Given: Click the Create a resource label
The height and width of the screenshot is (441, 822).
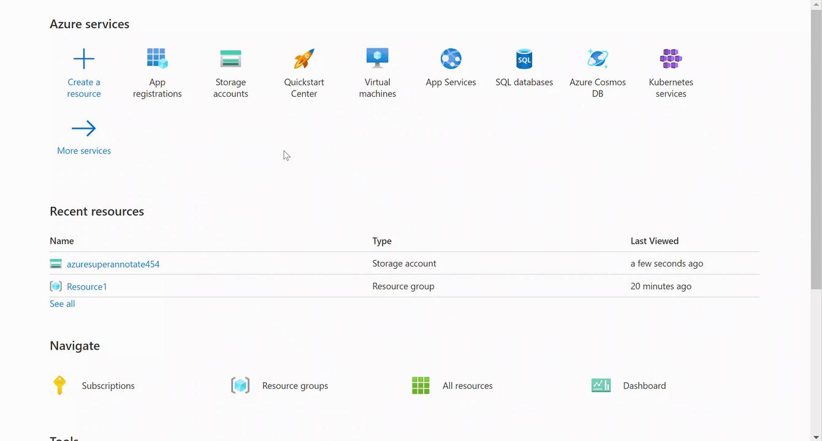Looking at the screenshot, I should click(x=84, y=88).
